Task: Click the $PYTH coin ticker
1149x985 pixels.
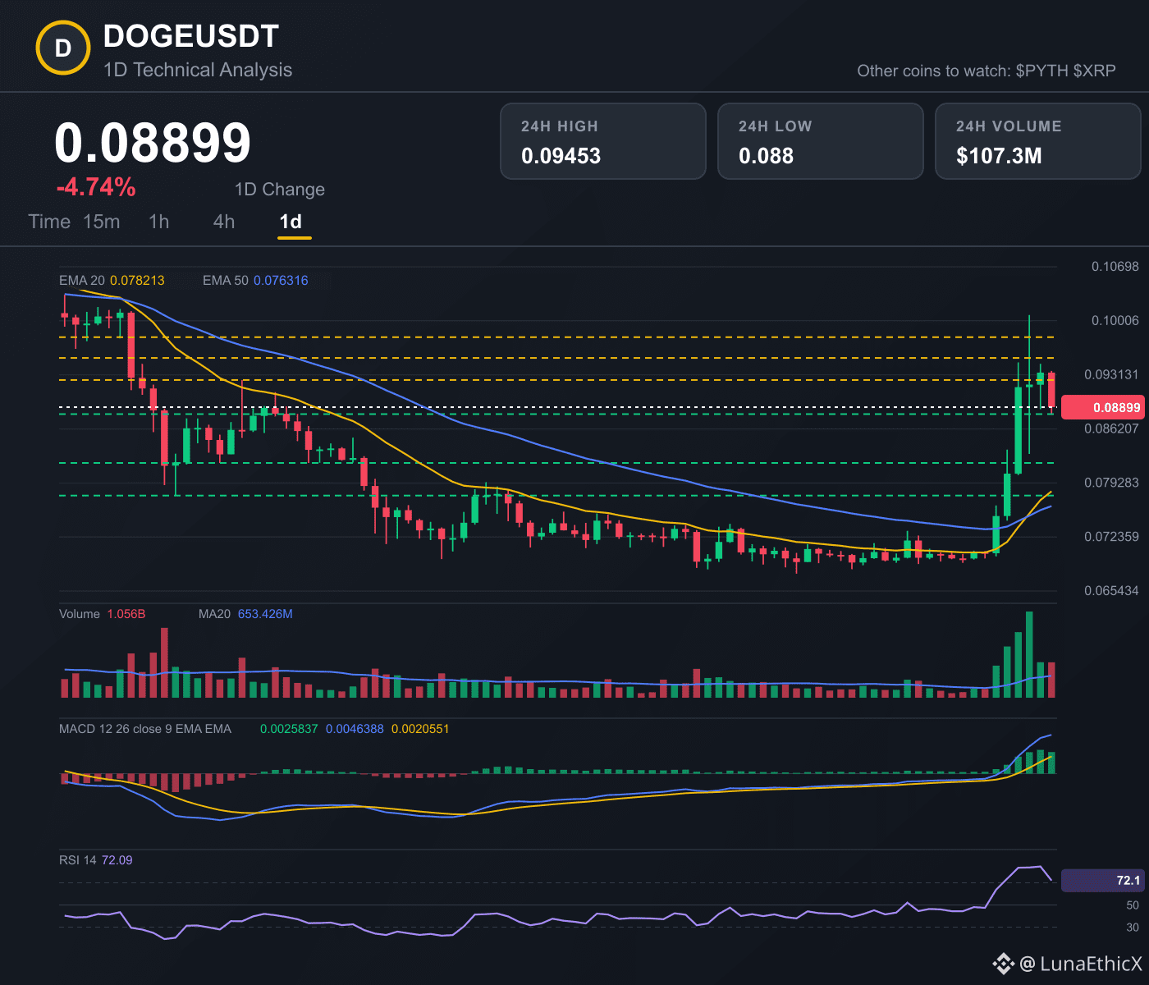Action: click(x=1041, y=71)
